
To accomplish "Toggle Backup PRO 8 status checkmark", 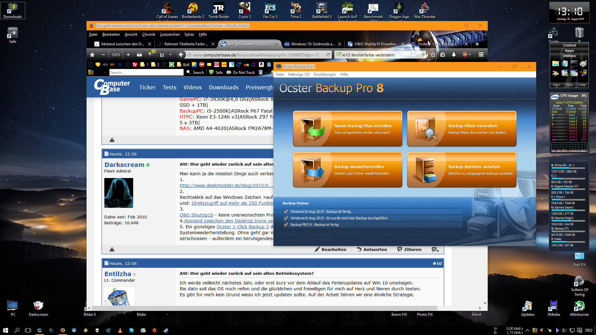I will [x=286, y=225].
